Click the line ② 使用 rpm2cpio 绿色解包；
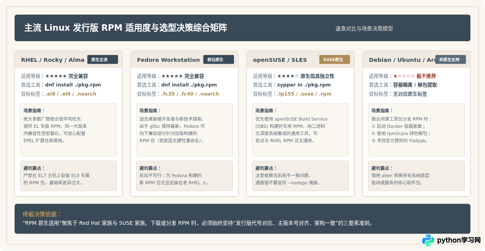485x251 pixels. tap(401, 133)
